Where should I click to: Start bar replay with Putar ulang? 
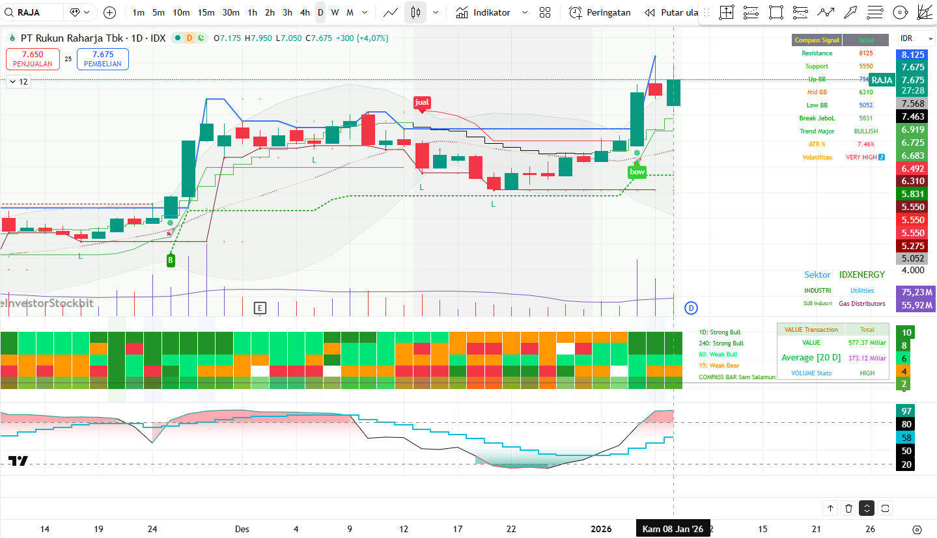(671, 12)
